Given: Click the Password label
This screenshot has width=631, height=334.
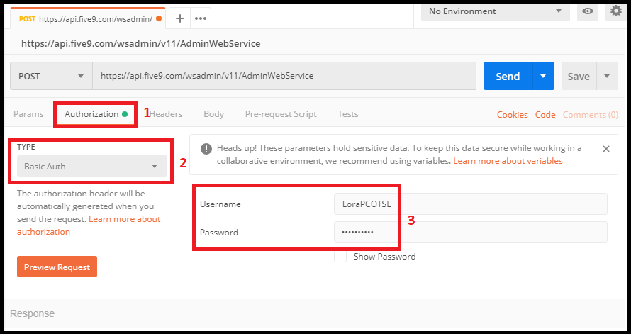Looking at the screenshot, I should click(x=219, y=233).
